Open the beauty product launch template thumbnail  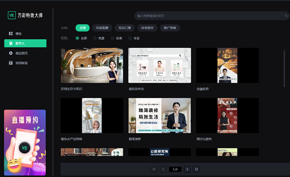pos(159,65)
